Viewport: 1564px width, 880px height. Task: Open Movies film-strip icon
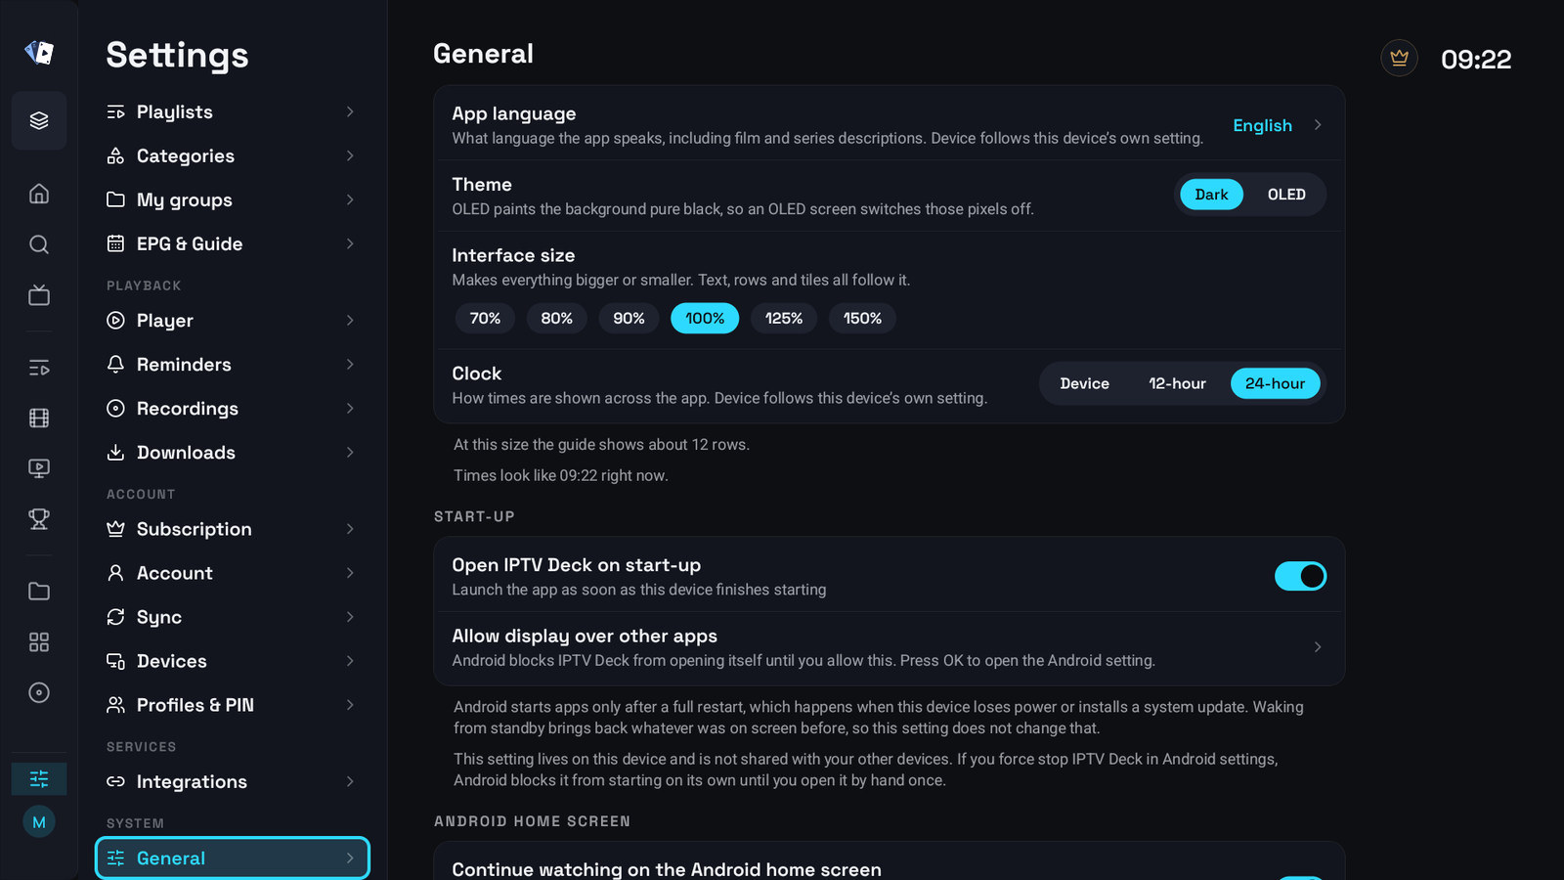[39, 418]
